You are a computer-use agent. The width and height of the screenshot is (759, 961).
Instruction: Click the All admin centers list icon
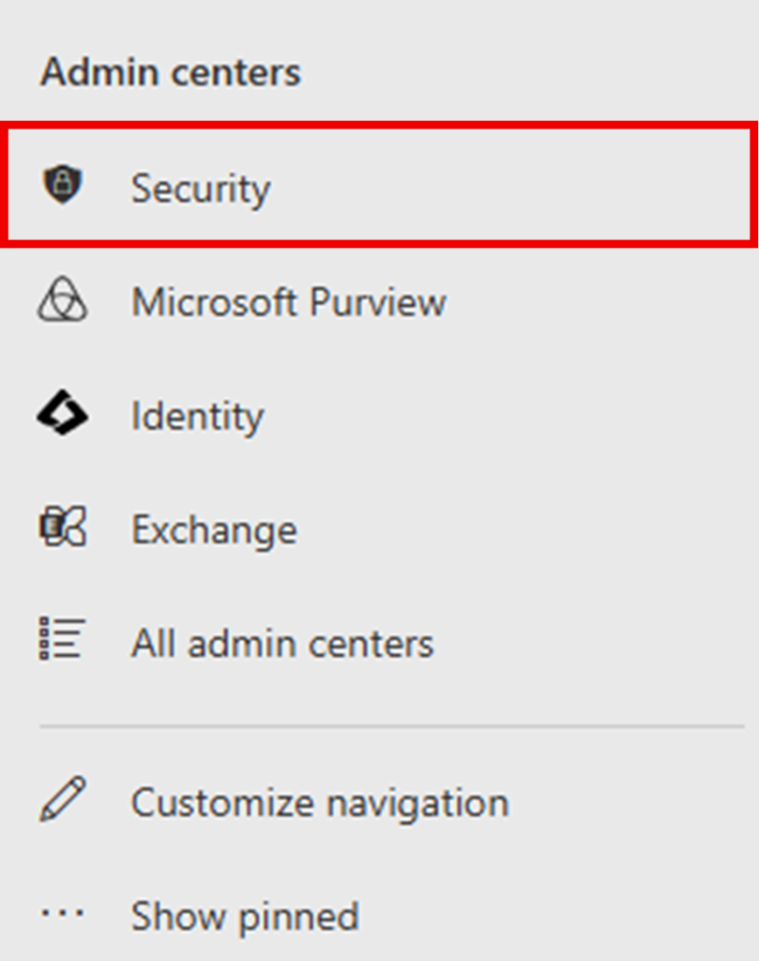tap(63, 638)
